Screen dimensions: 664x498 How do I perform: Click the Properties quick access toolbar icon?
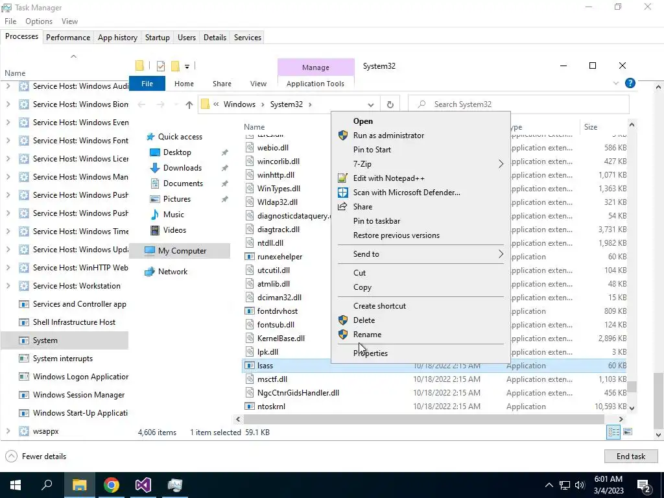(161, 66)
